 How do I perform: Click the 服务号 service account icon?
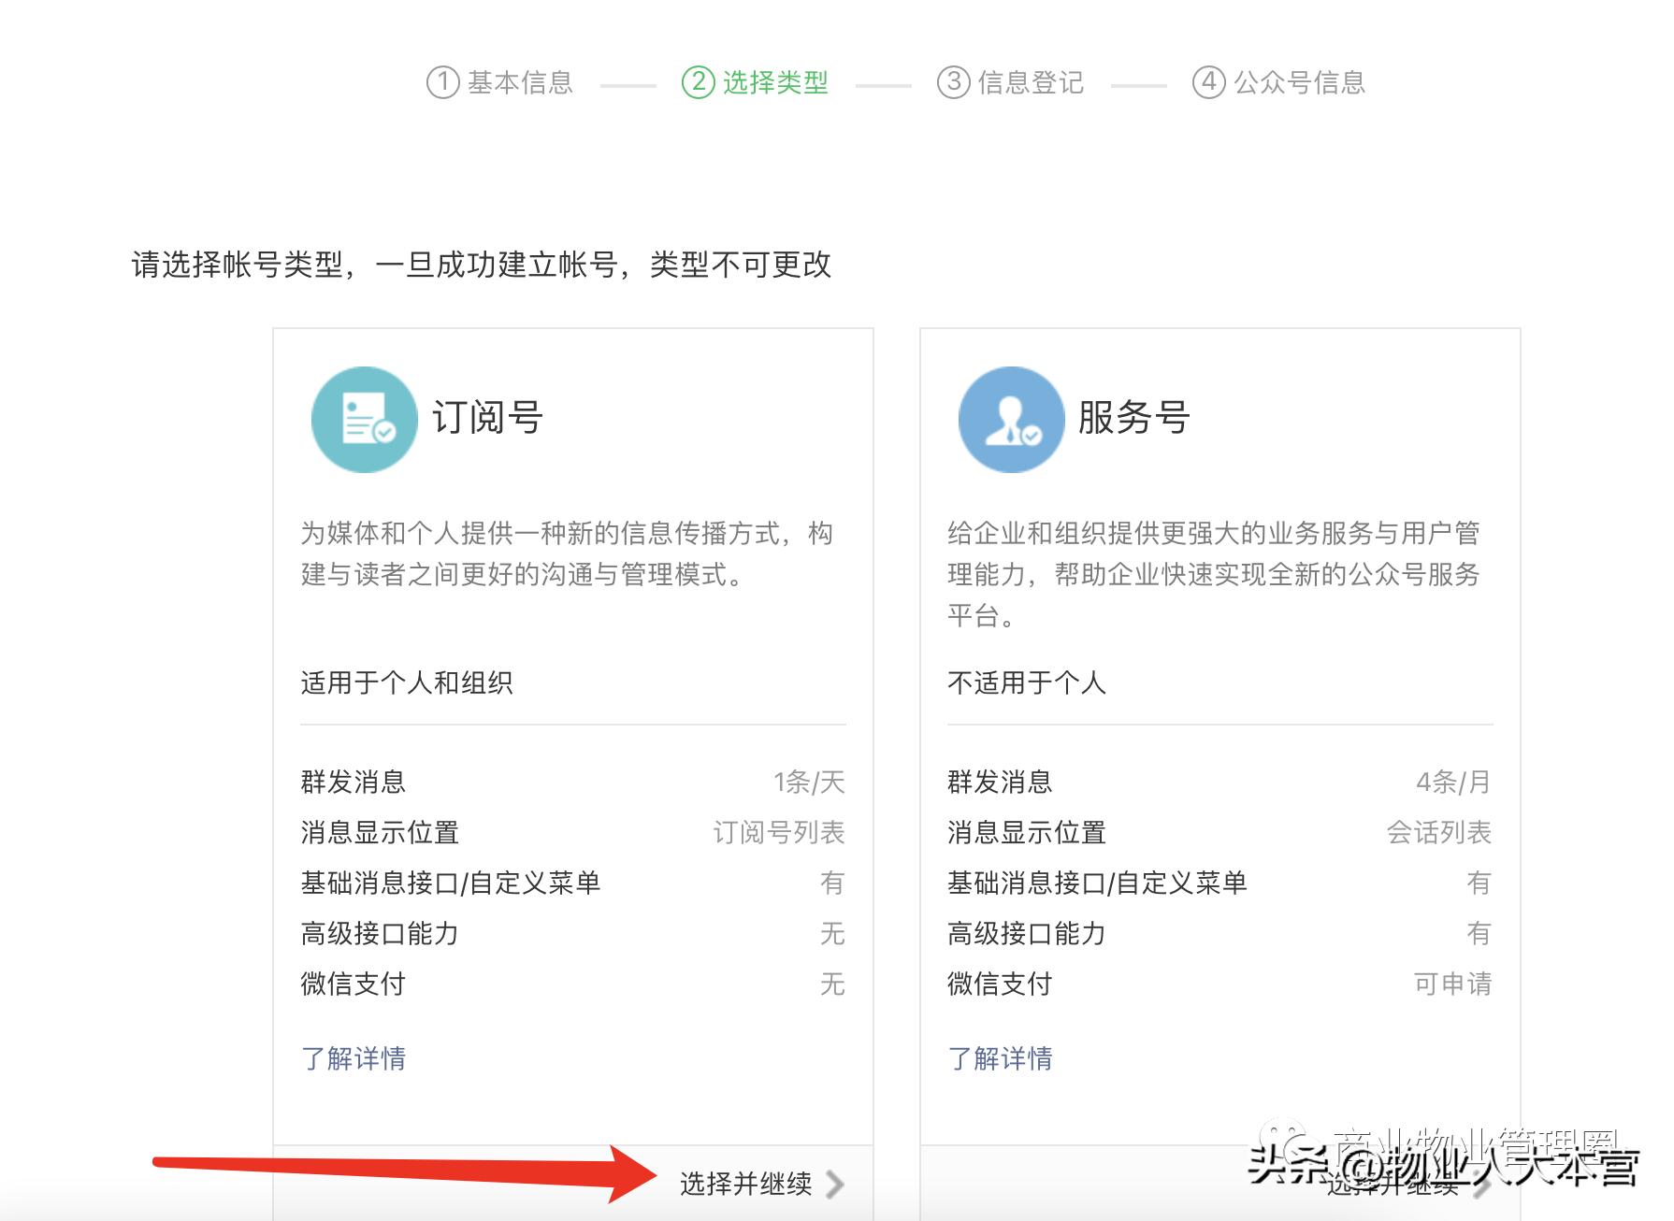tap(1011, 418)
